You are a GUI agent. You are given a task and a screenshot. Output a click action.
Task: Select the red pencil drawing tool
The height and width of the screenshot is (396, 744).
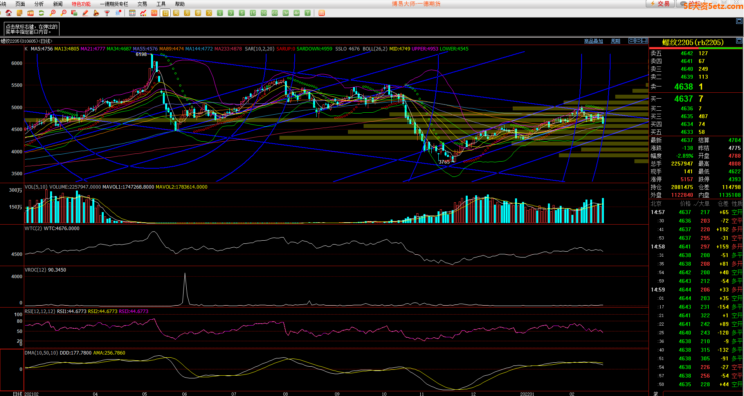point(85,13)
